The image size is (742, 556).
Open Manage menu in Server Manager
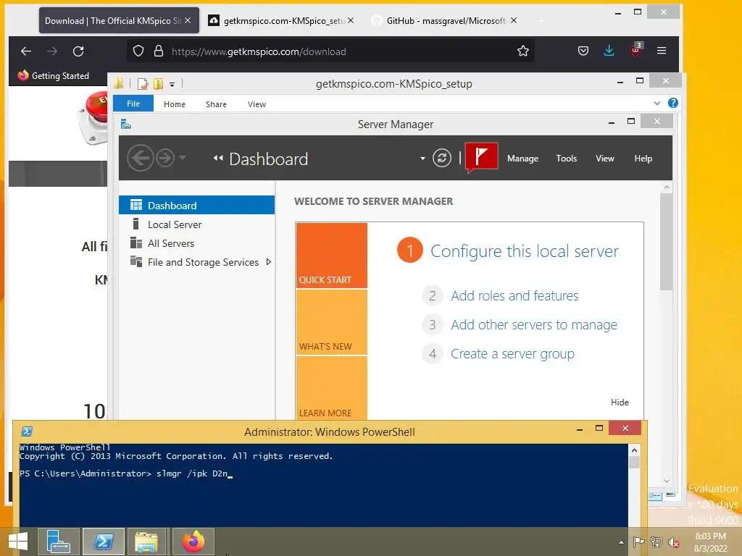pos(522,159)
